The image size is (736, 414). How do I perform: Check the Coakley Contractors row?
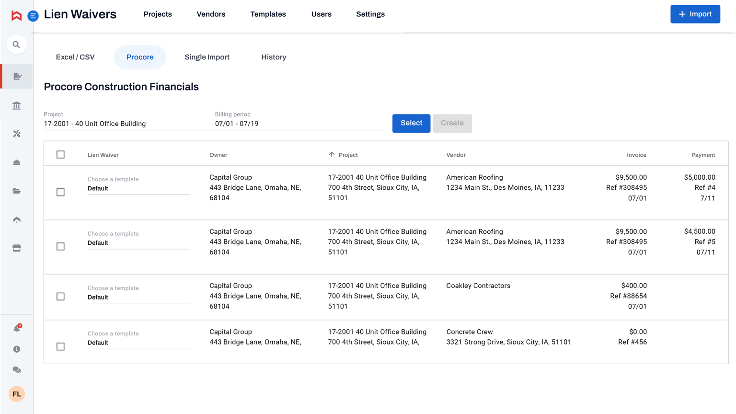(x=60, y=297)
